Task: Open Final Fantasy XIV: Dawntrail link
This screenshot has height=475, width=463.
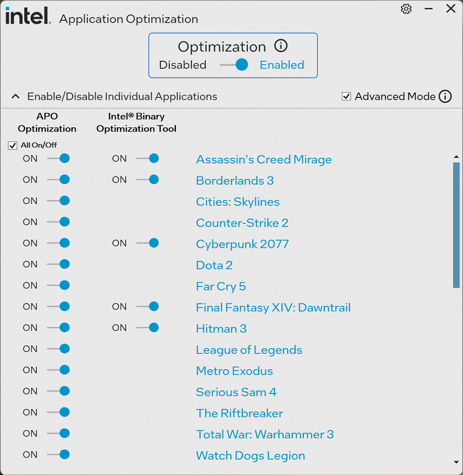Action: coord(273,308)
